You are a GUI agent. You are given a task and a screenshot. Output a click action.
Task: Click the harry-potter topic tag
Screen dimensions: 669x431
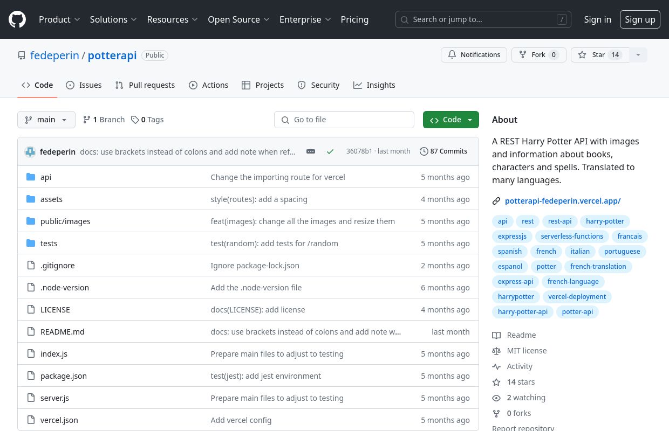point(605,221)
